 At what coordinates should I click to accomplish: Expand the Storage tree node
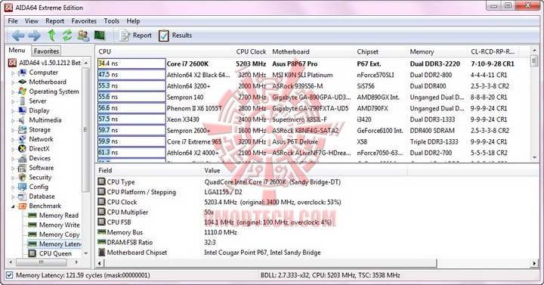[x=13, y=130]
